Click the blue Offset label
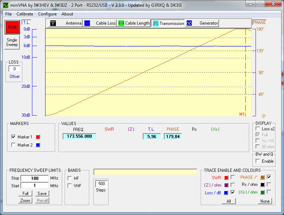This screenshot has width=284, height=215. click(x=14, y=77)
